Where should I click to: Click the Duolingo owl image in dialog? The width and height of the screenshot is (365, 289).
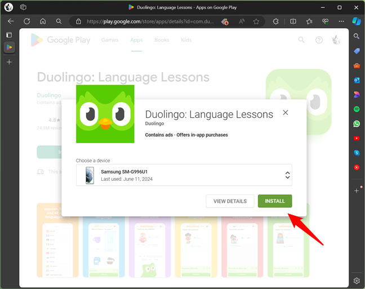(105, 114)
